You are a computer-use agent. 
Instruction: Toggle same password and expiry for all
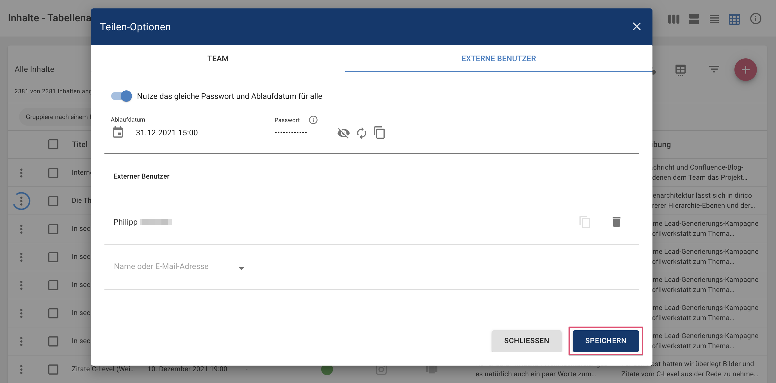click(121, 96)
